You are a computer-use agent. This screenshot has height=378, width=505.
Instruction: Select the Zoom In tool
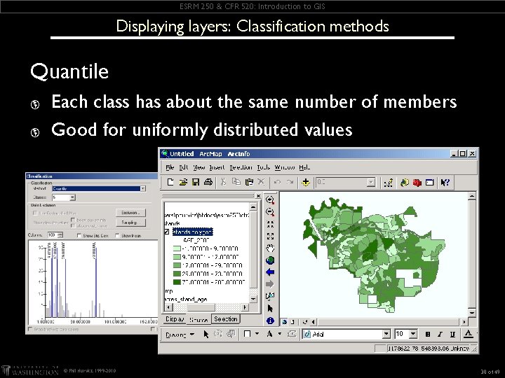270,200
